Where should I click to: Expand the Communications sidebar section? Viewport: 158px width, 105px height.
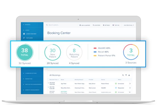click(x=30, y=73)
